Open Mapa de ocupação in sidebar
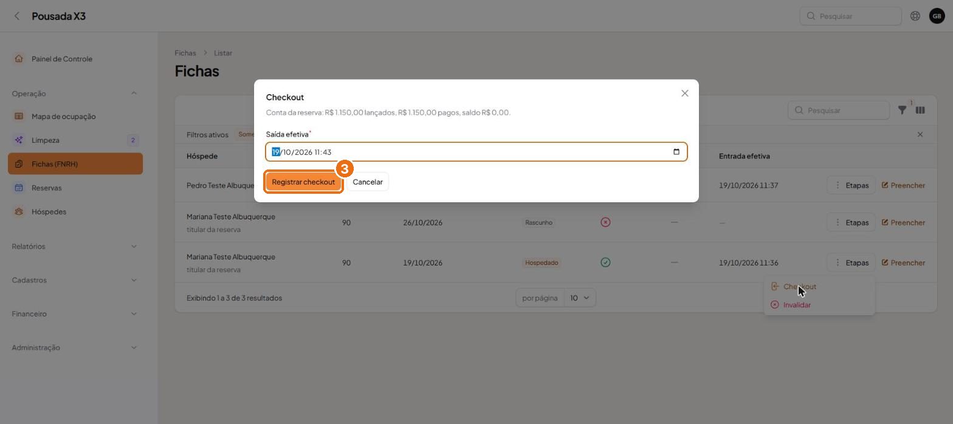This screenshot has height=424, width=953. (75, 116)
